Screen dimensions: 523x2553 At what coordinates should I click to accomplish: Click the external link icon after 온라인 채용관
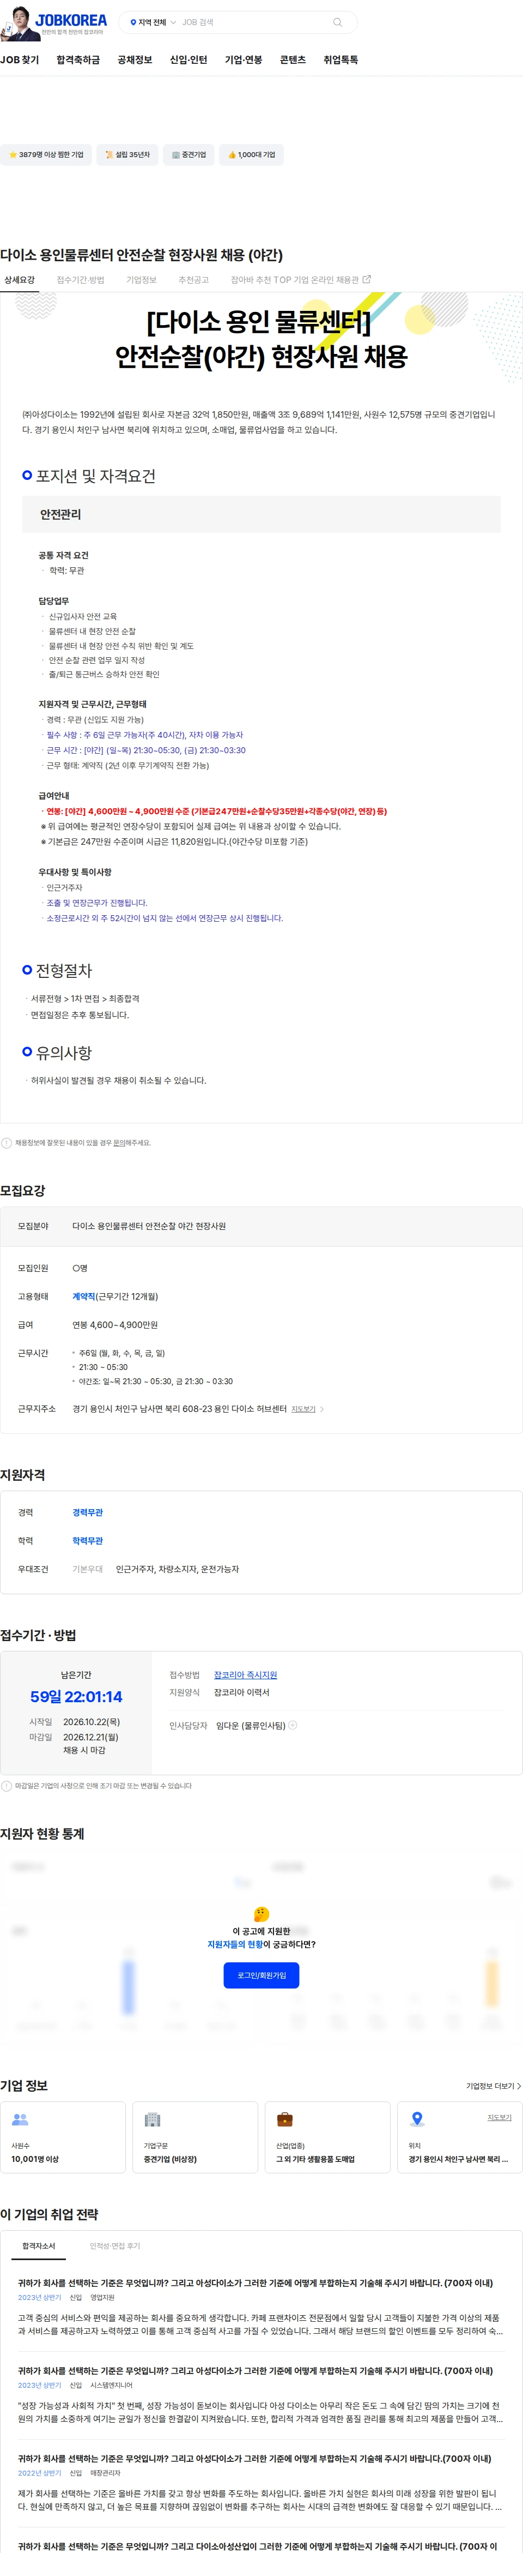pos(368,279)
